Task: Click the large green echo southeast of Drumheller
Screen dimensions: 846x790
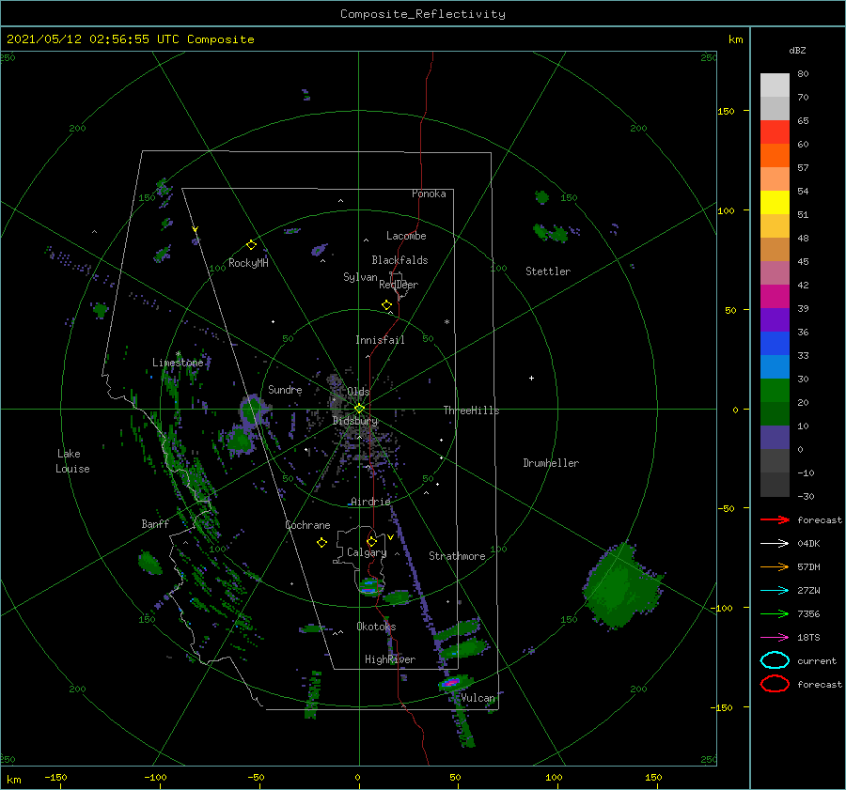Action: click(620, 586)
